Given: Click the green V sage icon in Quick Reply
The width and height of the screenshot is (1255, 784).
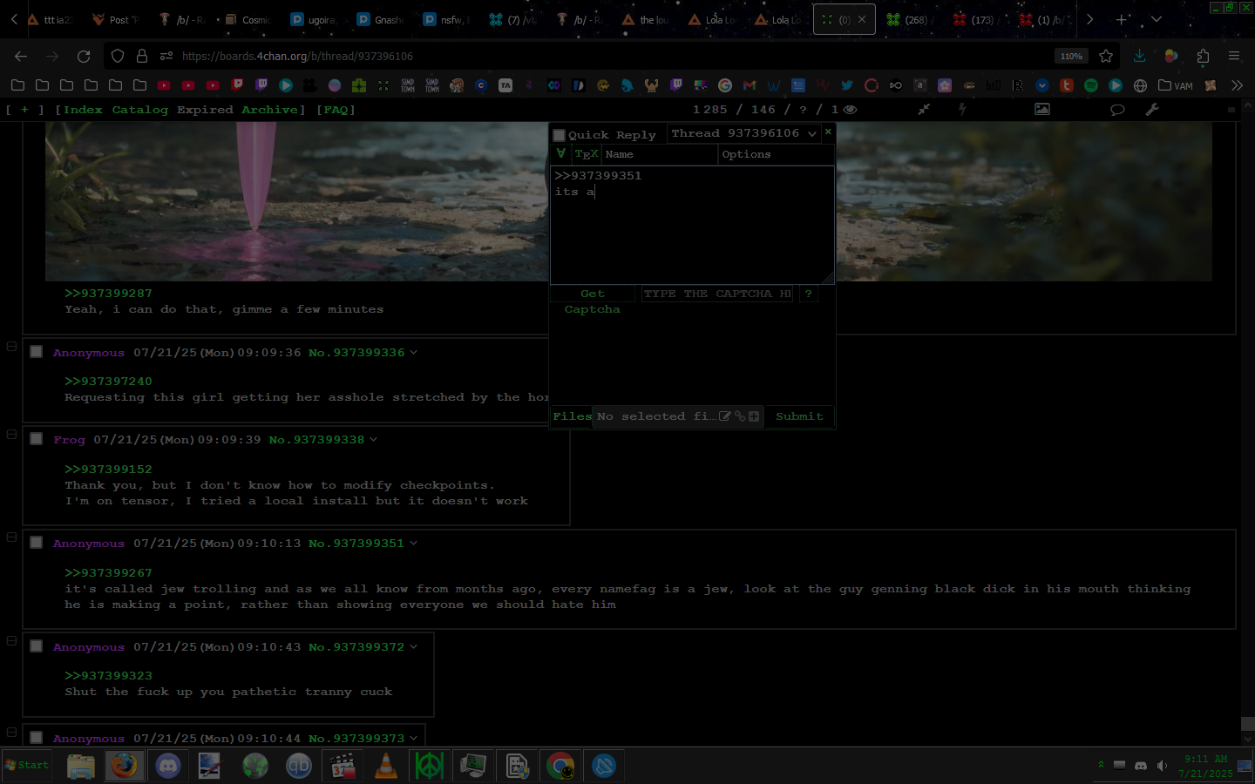Looking at the screenshot, I should (x=561, y=153).
